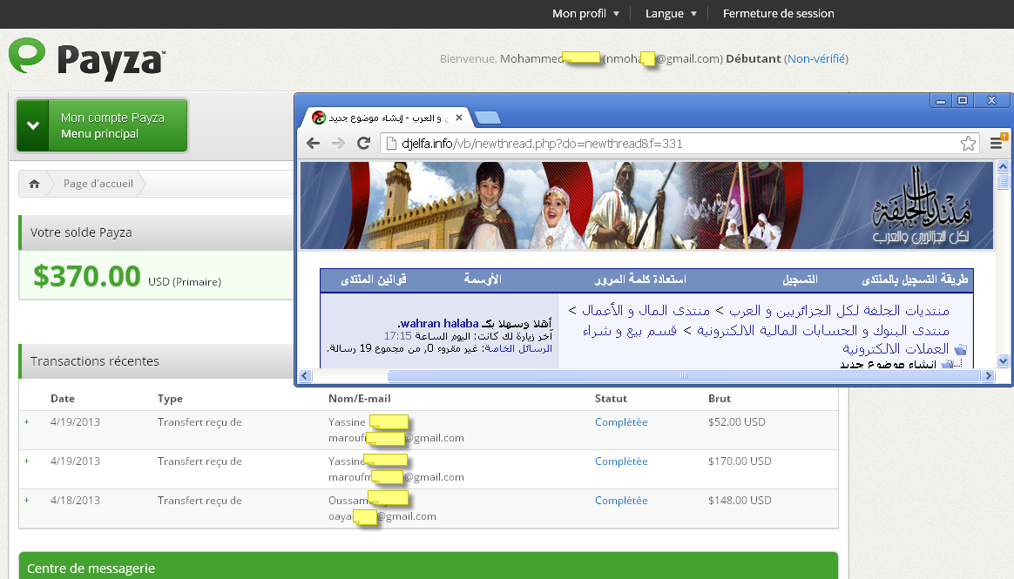Select the forum tab in the Chrome window
Screen dimensions: 1014x579
[x=387, y=118]
